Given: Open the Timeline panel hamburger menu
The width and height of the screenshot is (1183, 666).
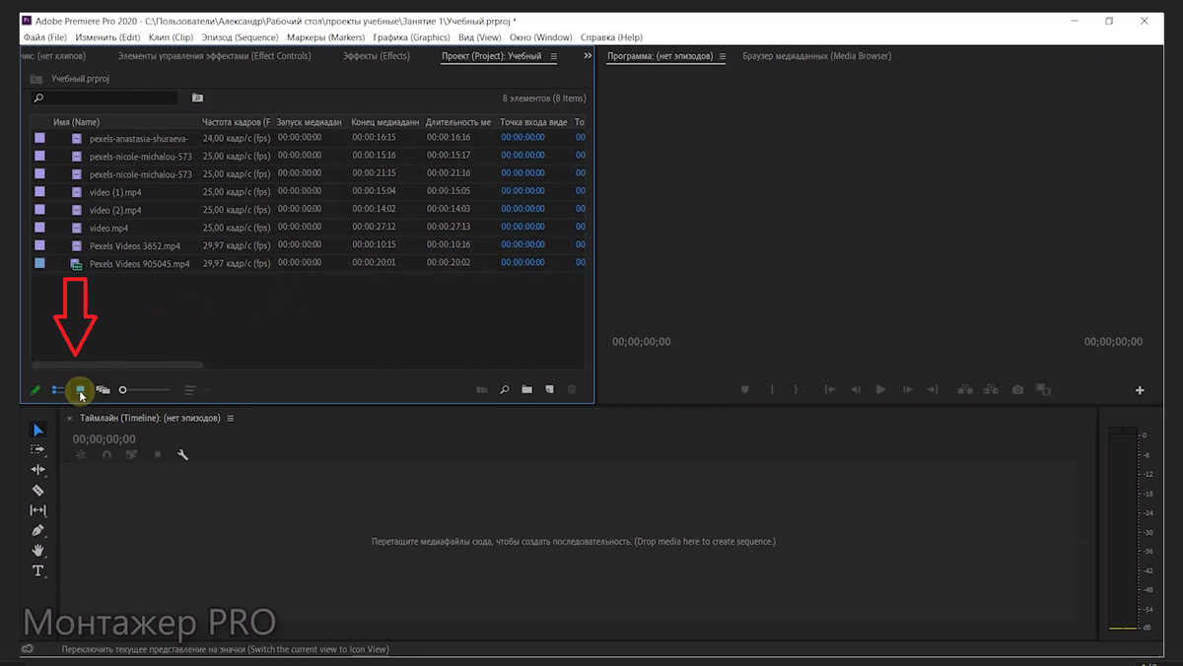Looking at the screenshot, I should (231, 419).
